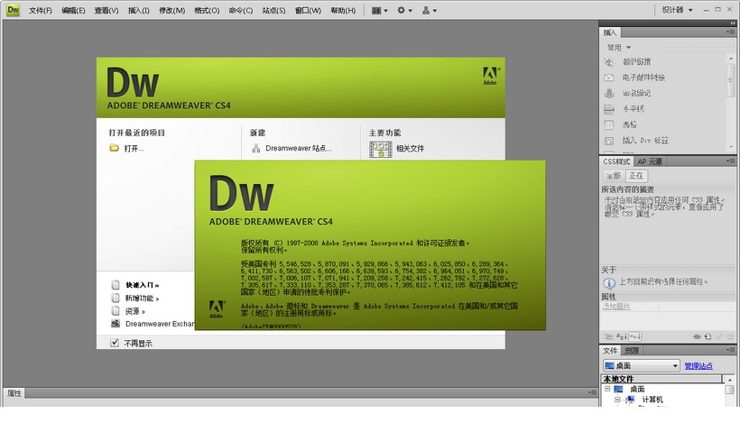Image resolution: width=740 pixels, height=423 pixels.
Task: Click the info icon under 关于
Action: (609, 283)
